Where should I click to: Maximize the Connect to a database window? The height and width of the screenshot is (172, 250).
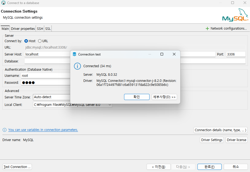pos(233,3)
